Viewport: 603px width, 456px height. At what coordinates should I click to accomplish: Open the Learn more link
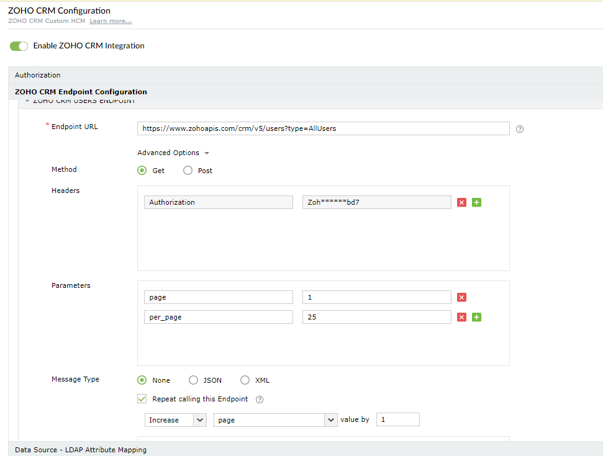click(111, 21)
